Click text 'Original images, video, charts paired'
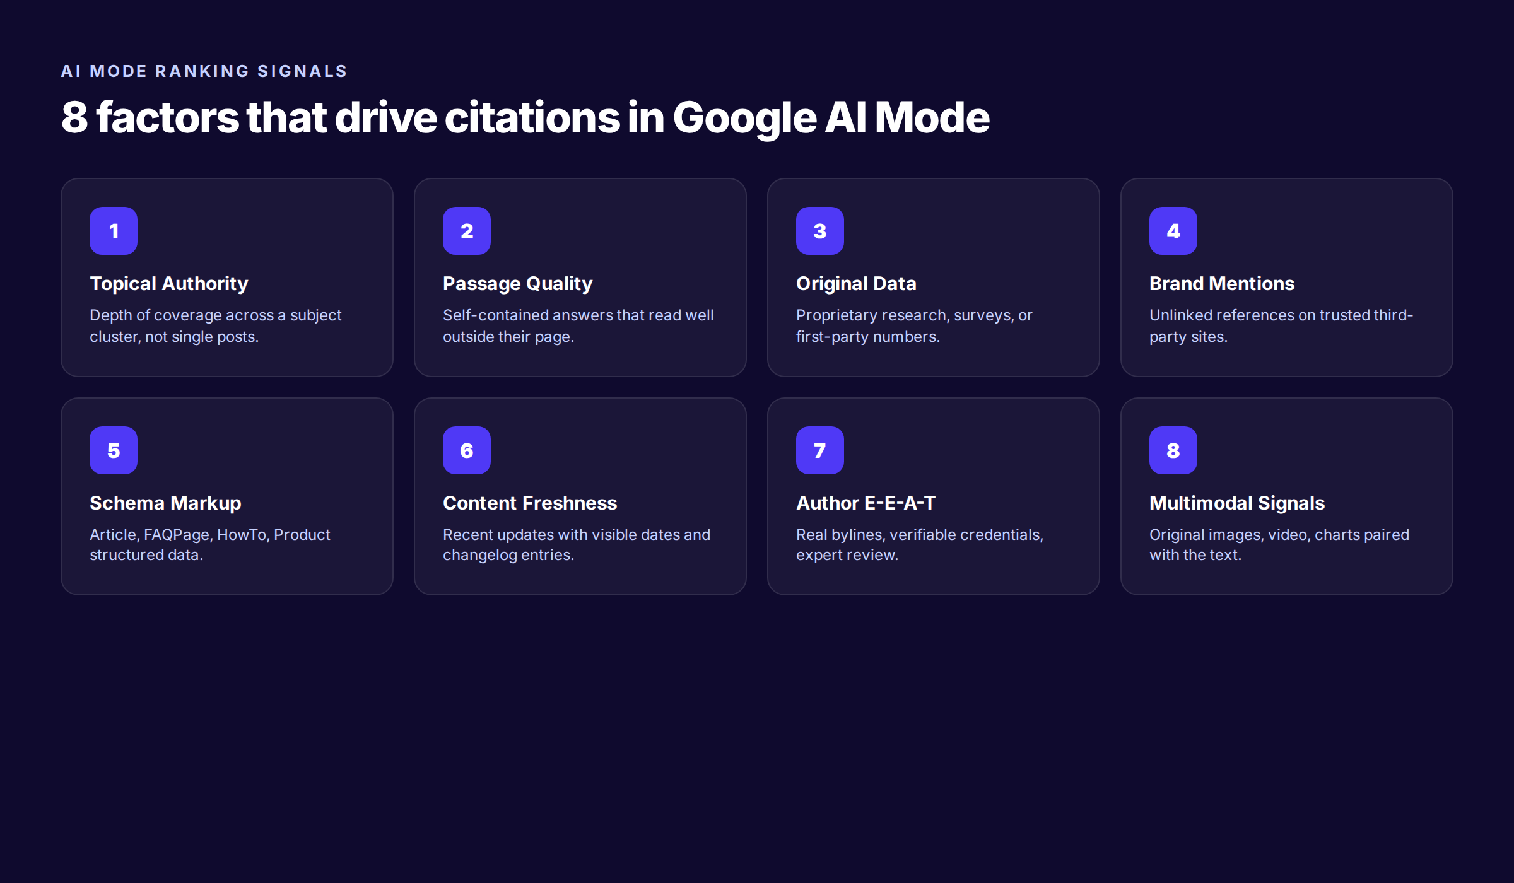 coord(1279,535)
